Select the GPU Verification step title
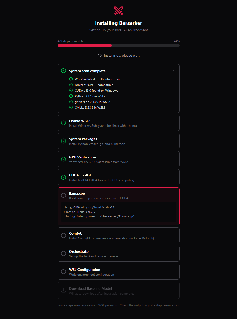237x319 pixels. point(82,157)
